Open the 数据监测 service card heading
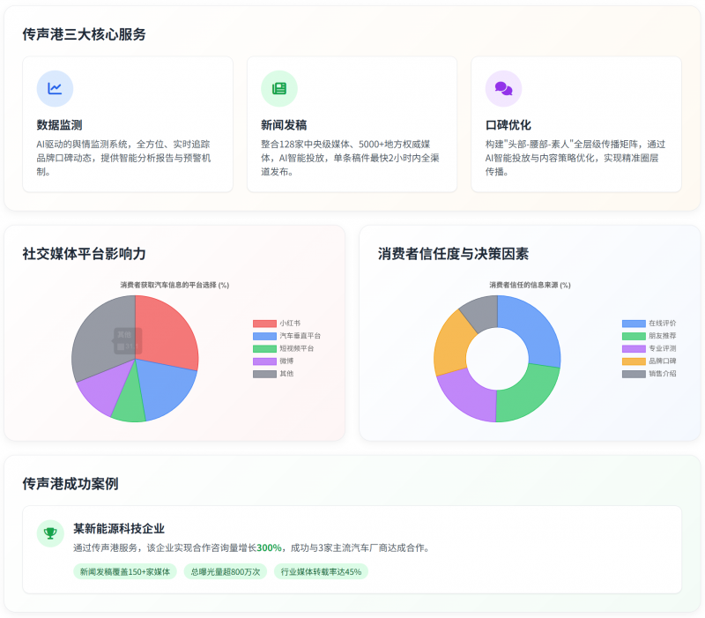This screenshot has width=705, height=618. pyautogui.click(x=59, y=125)
